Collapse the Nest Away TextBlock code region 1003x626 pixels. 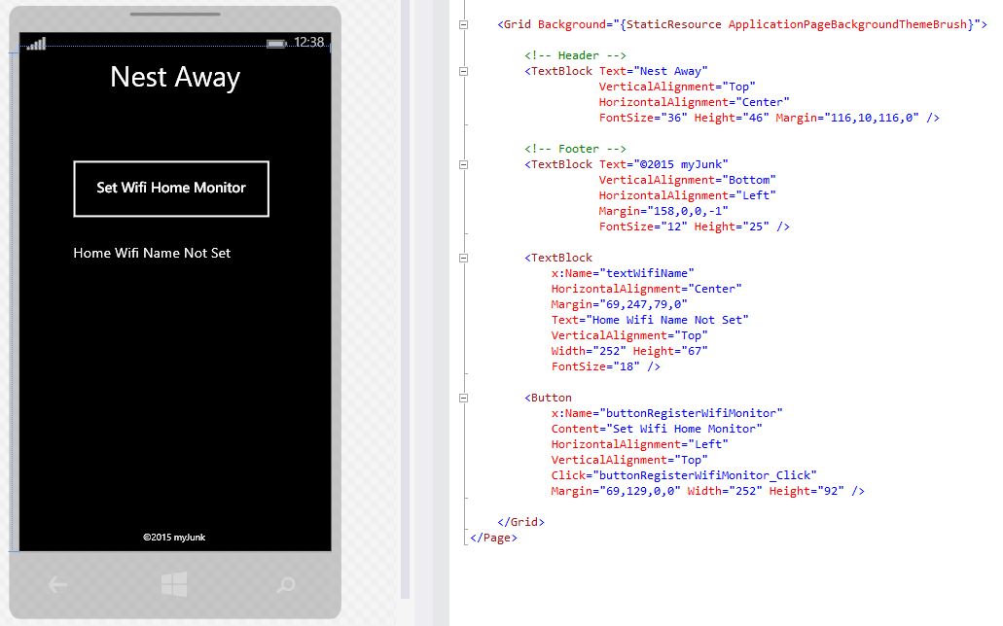click(x=463, y=71)
